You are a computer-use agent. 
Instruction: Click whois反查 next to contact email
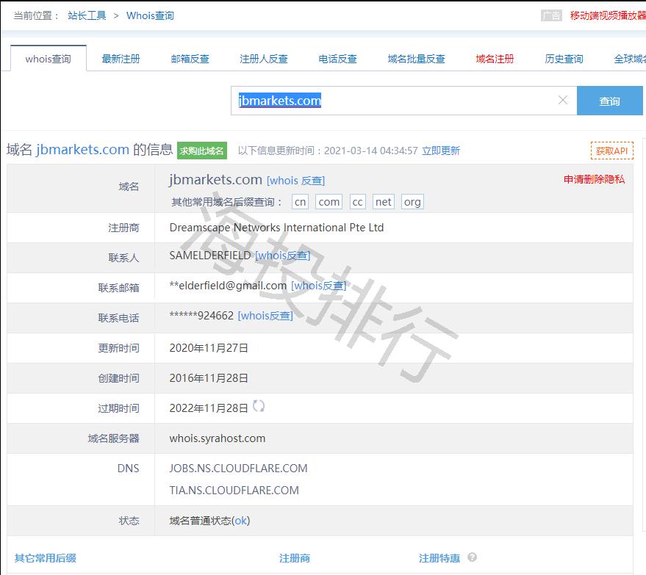coord(318,286)
